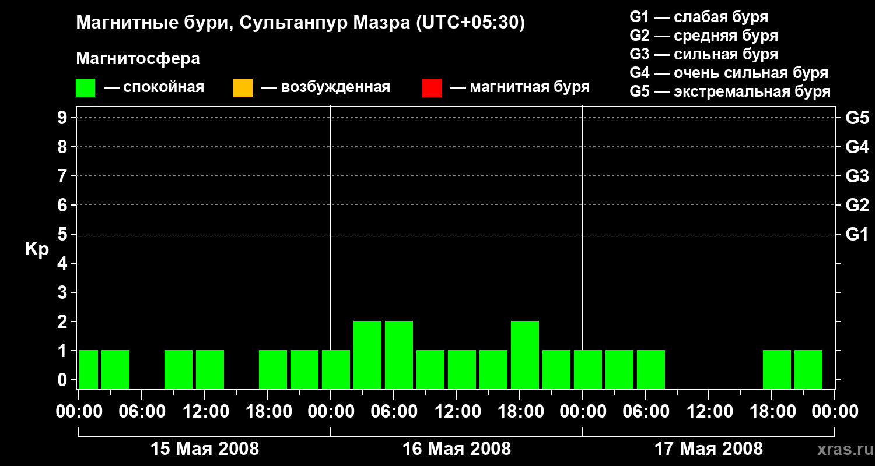Click the right-axis label 'G5'
The width and height of the screenshot is (875, 466).
(857, 118)
